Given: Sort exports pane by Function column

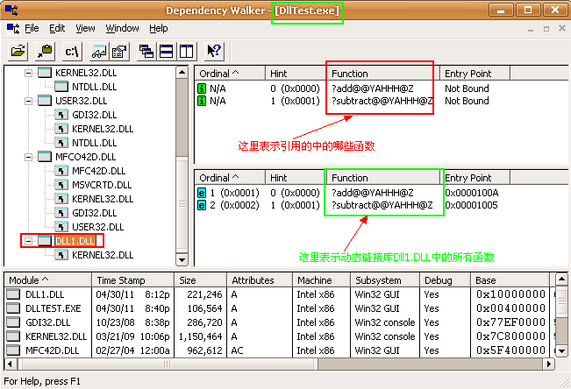Looking at the screenshot, I should click(383, 178).
